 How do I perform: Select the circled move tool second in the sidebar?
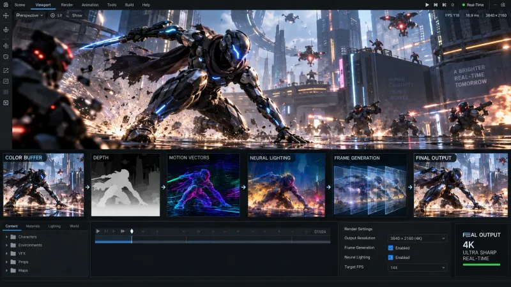tap(6, 29)
